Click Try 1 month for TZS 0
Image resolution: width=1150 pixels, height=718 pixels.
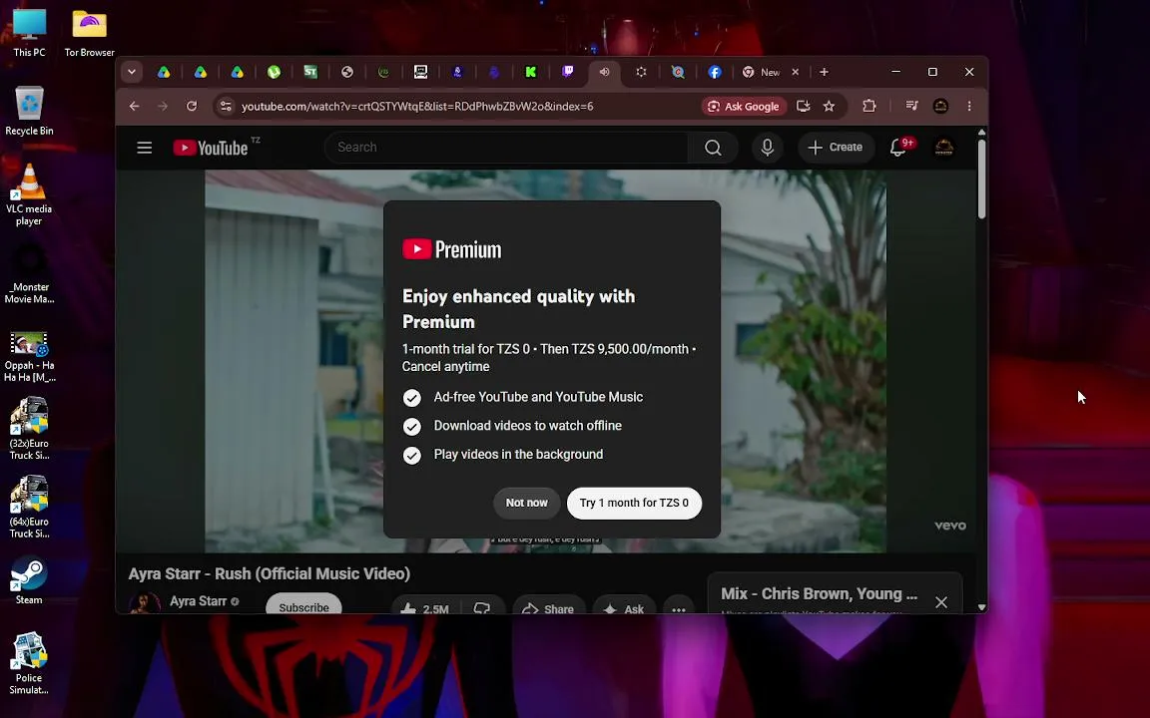(x=635, y=503)
